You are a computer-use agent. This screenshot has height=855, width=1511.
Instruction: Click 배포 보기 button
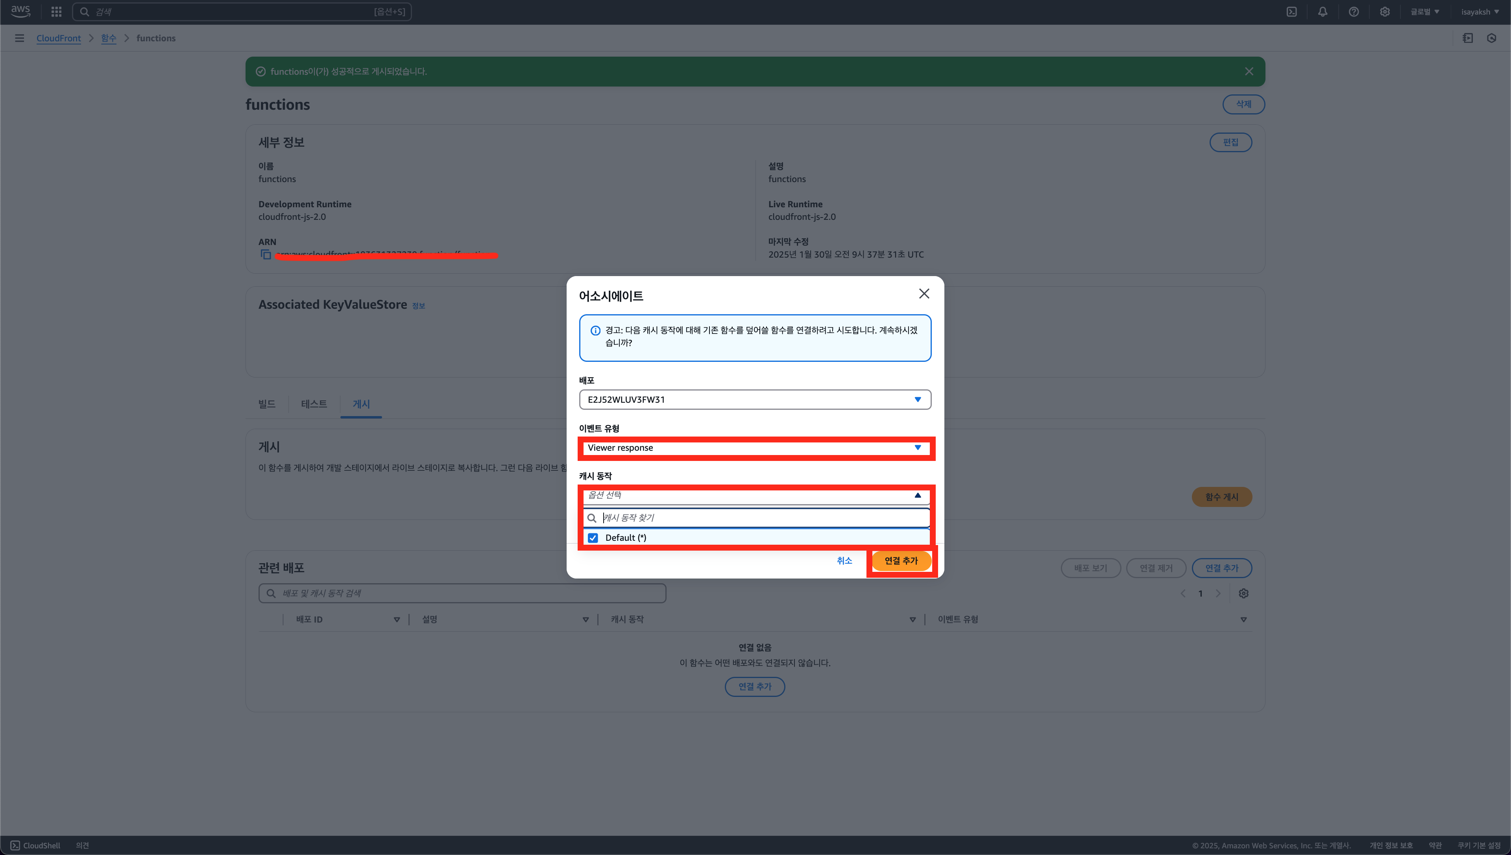tap(1090, 568)
